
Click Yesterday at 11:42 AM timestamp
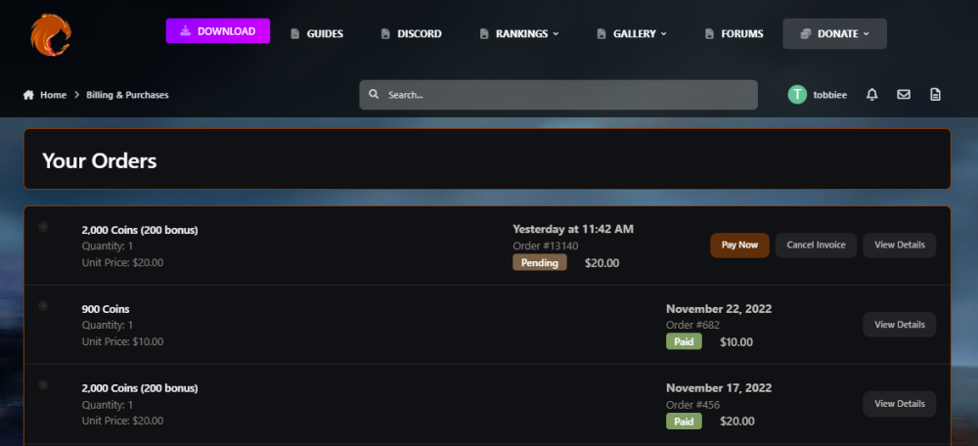coord(573,229)
